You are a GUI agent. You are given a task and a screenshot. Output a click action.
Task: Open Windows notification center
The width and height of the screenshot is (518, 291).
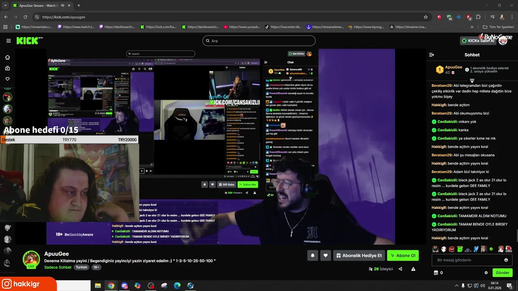coord(510,285)
